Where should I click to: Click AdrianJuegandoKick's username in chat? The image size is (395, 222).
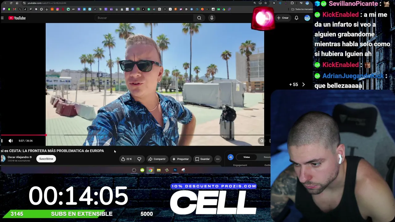coord(353,76)
